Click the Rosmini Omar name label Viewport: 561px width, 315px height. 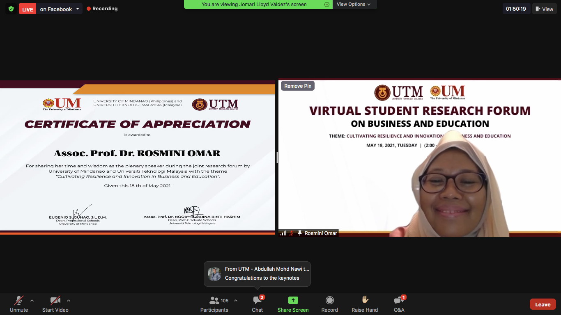tap(321, 233)
